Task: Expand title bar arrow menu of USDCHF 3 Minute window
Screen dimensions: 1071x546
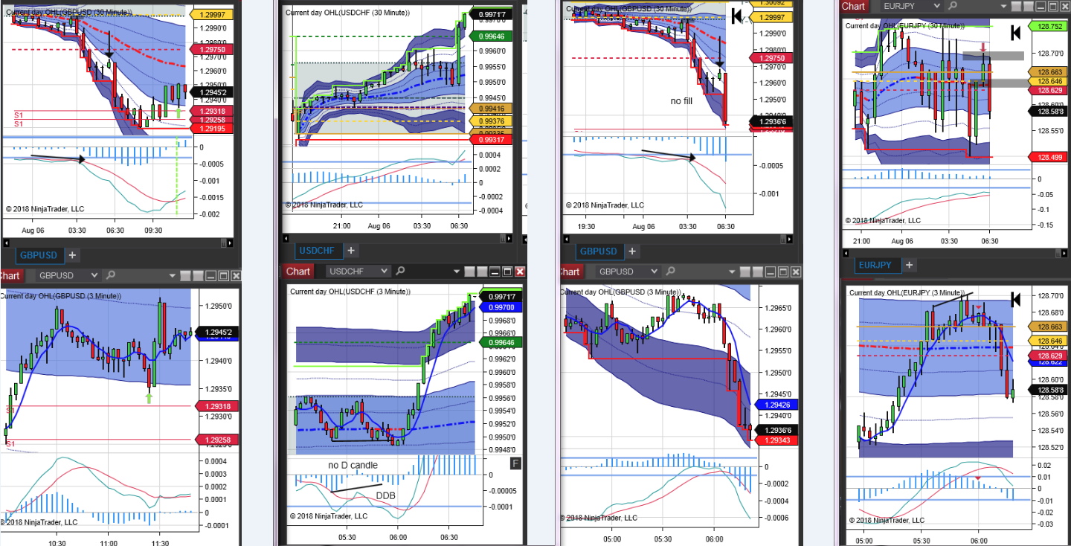Action: click(457, 272)
